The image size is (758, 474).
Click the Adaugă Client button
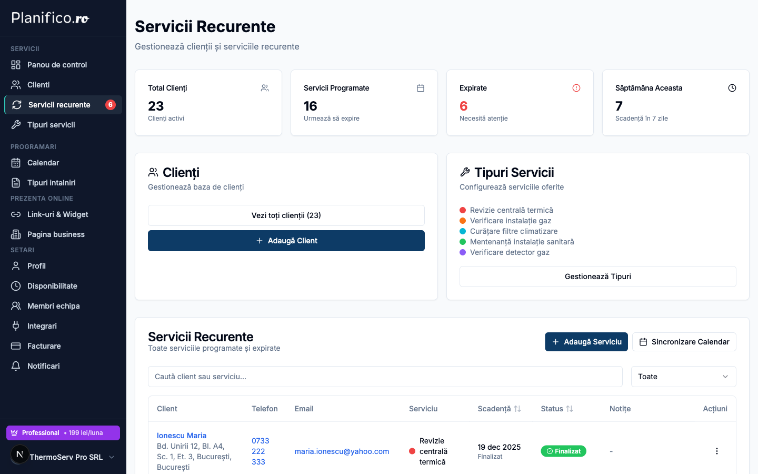tap(286, 240)
